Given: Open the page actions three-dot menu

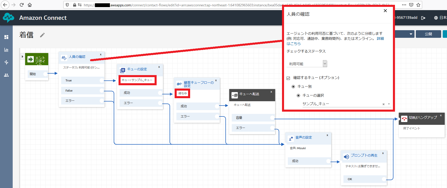Looking at the screenshot, I should click(404, 5).
